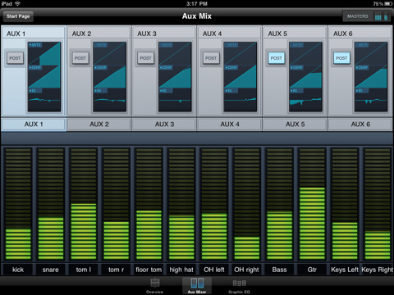This screenshot has width=394, height=295.
Task: Enable POST on AUX 3
Action: pyautogui.click(x=145, y=58)
